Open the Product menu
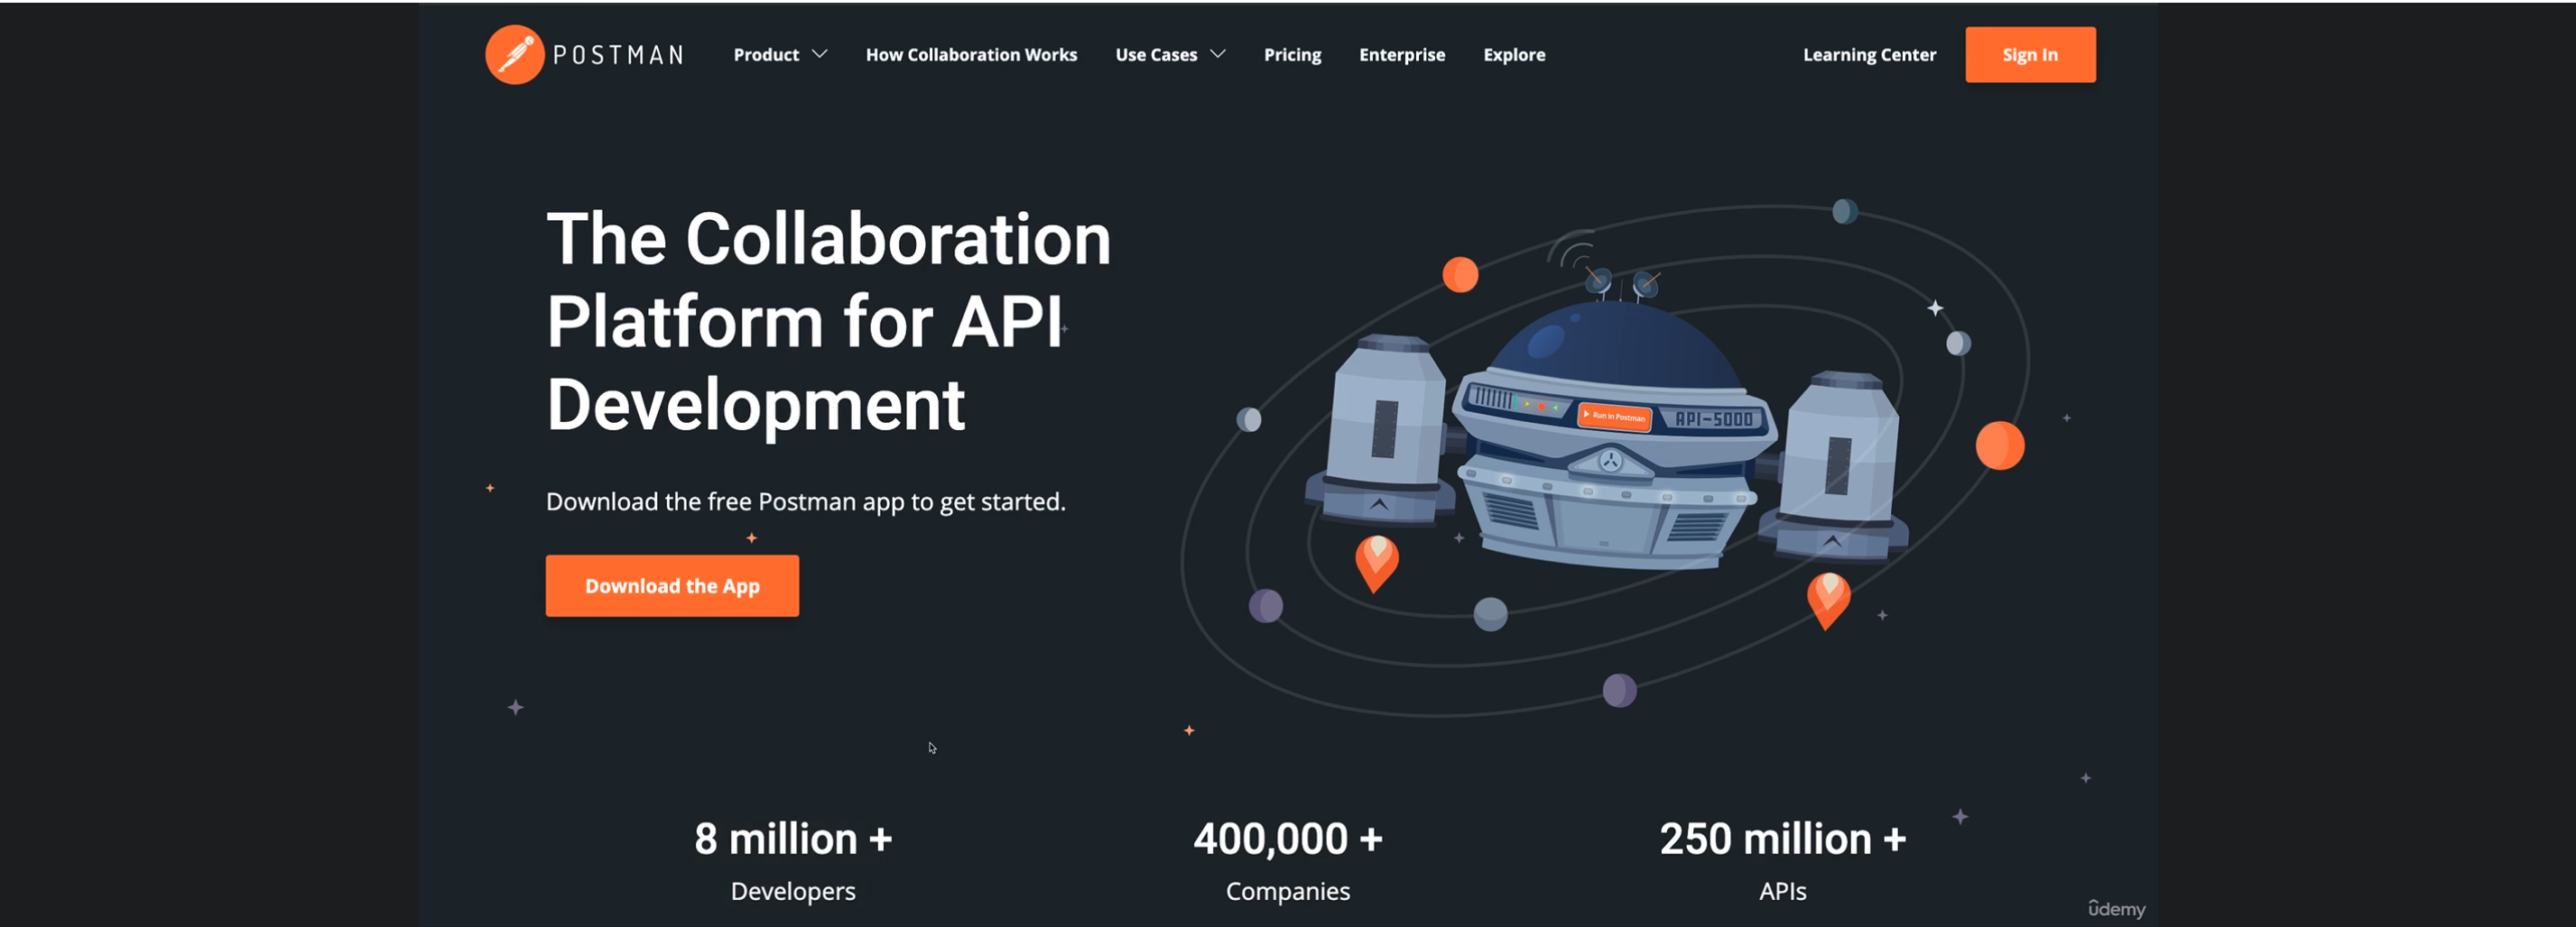Viewport: 2576px width, 927px height. click(x=766, y=55)
